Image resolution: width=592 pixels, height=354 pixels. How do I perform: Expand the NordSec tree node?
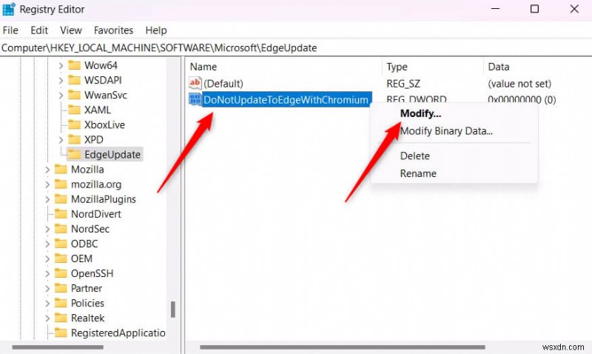pyautogui.click(x=47, y=229)
